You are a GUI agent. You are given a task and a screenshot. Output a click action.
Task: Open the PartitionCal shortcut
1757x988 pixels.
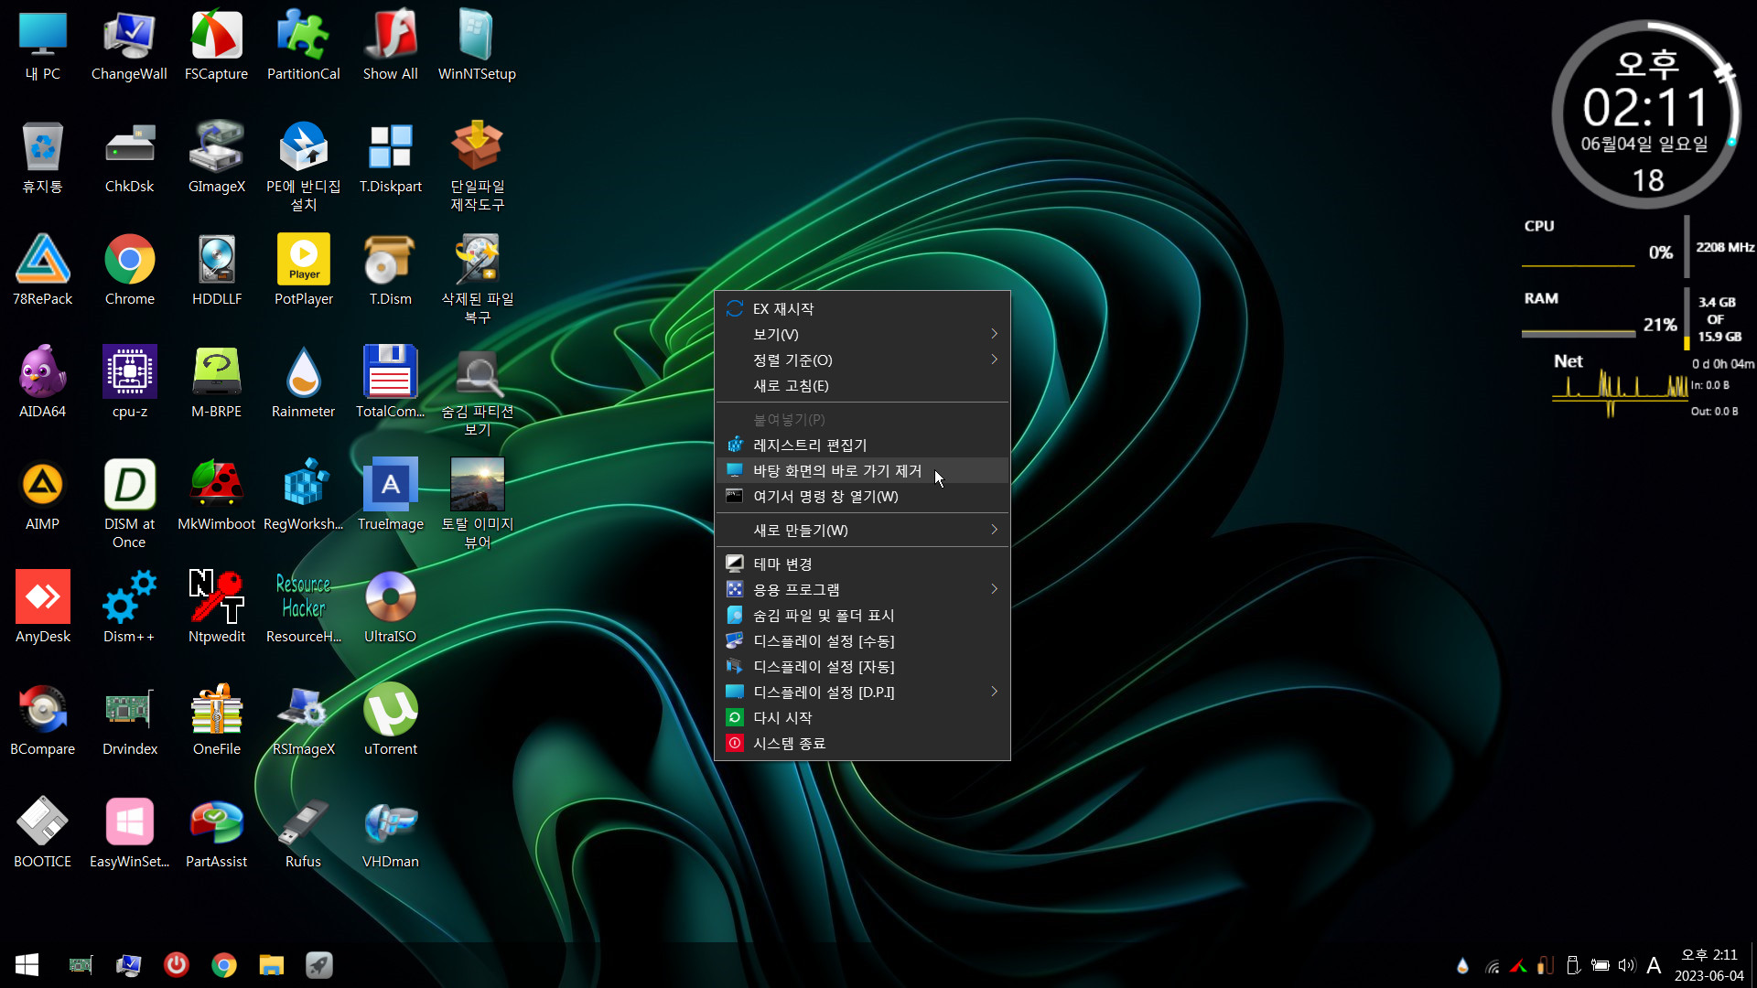pyautogui.click(x=303, y=46)
